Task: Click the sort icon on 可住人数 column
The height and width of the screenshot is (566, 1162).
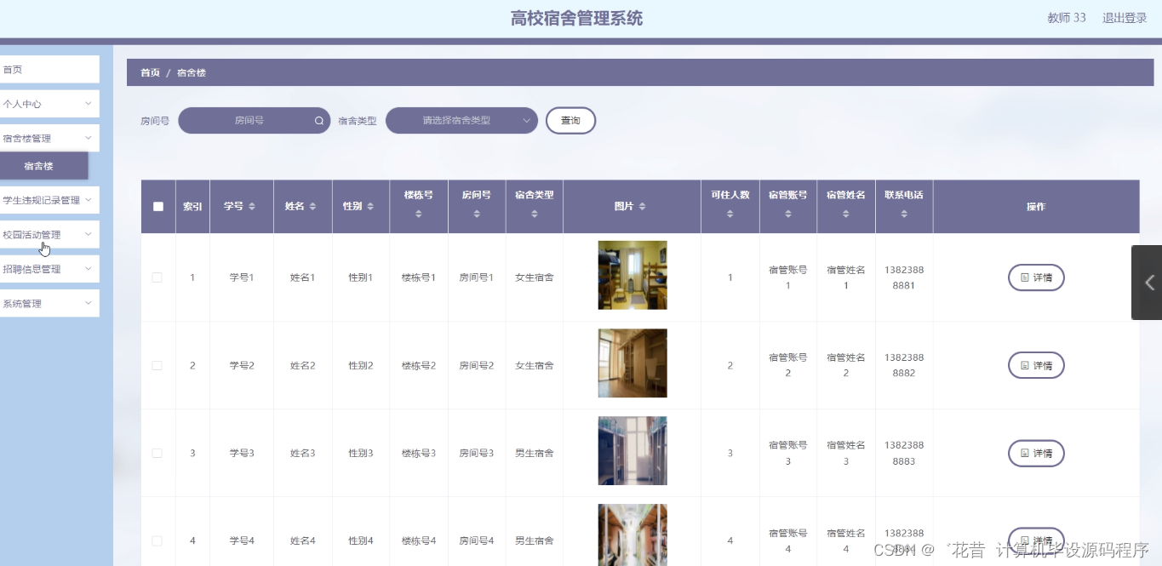Action: tap(730, 213)
